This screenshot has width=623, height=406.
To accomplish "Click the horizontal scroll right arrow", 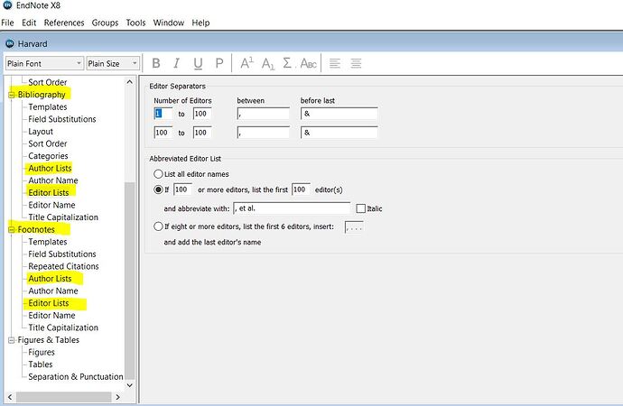I will [x=117, y=397].
